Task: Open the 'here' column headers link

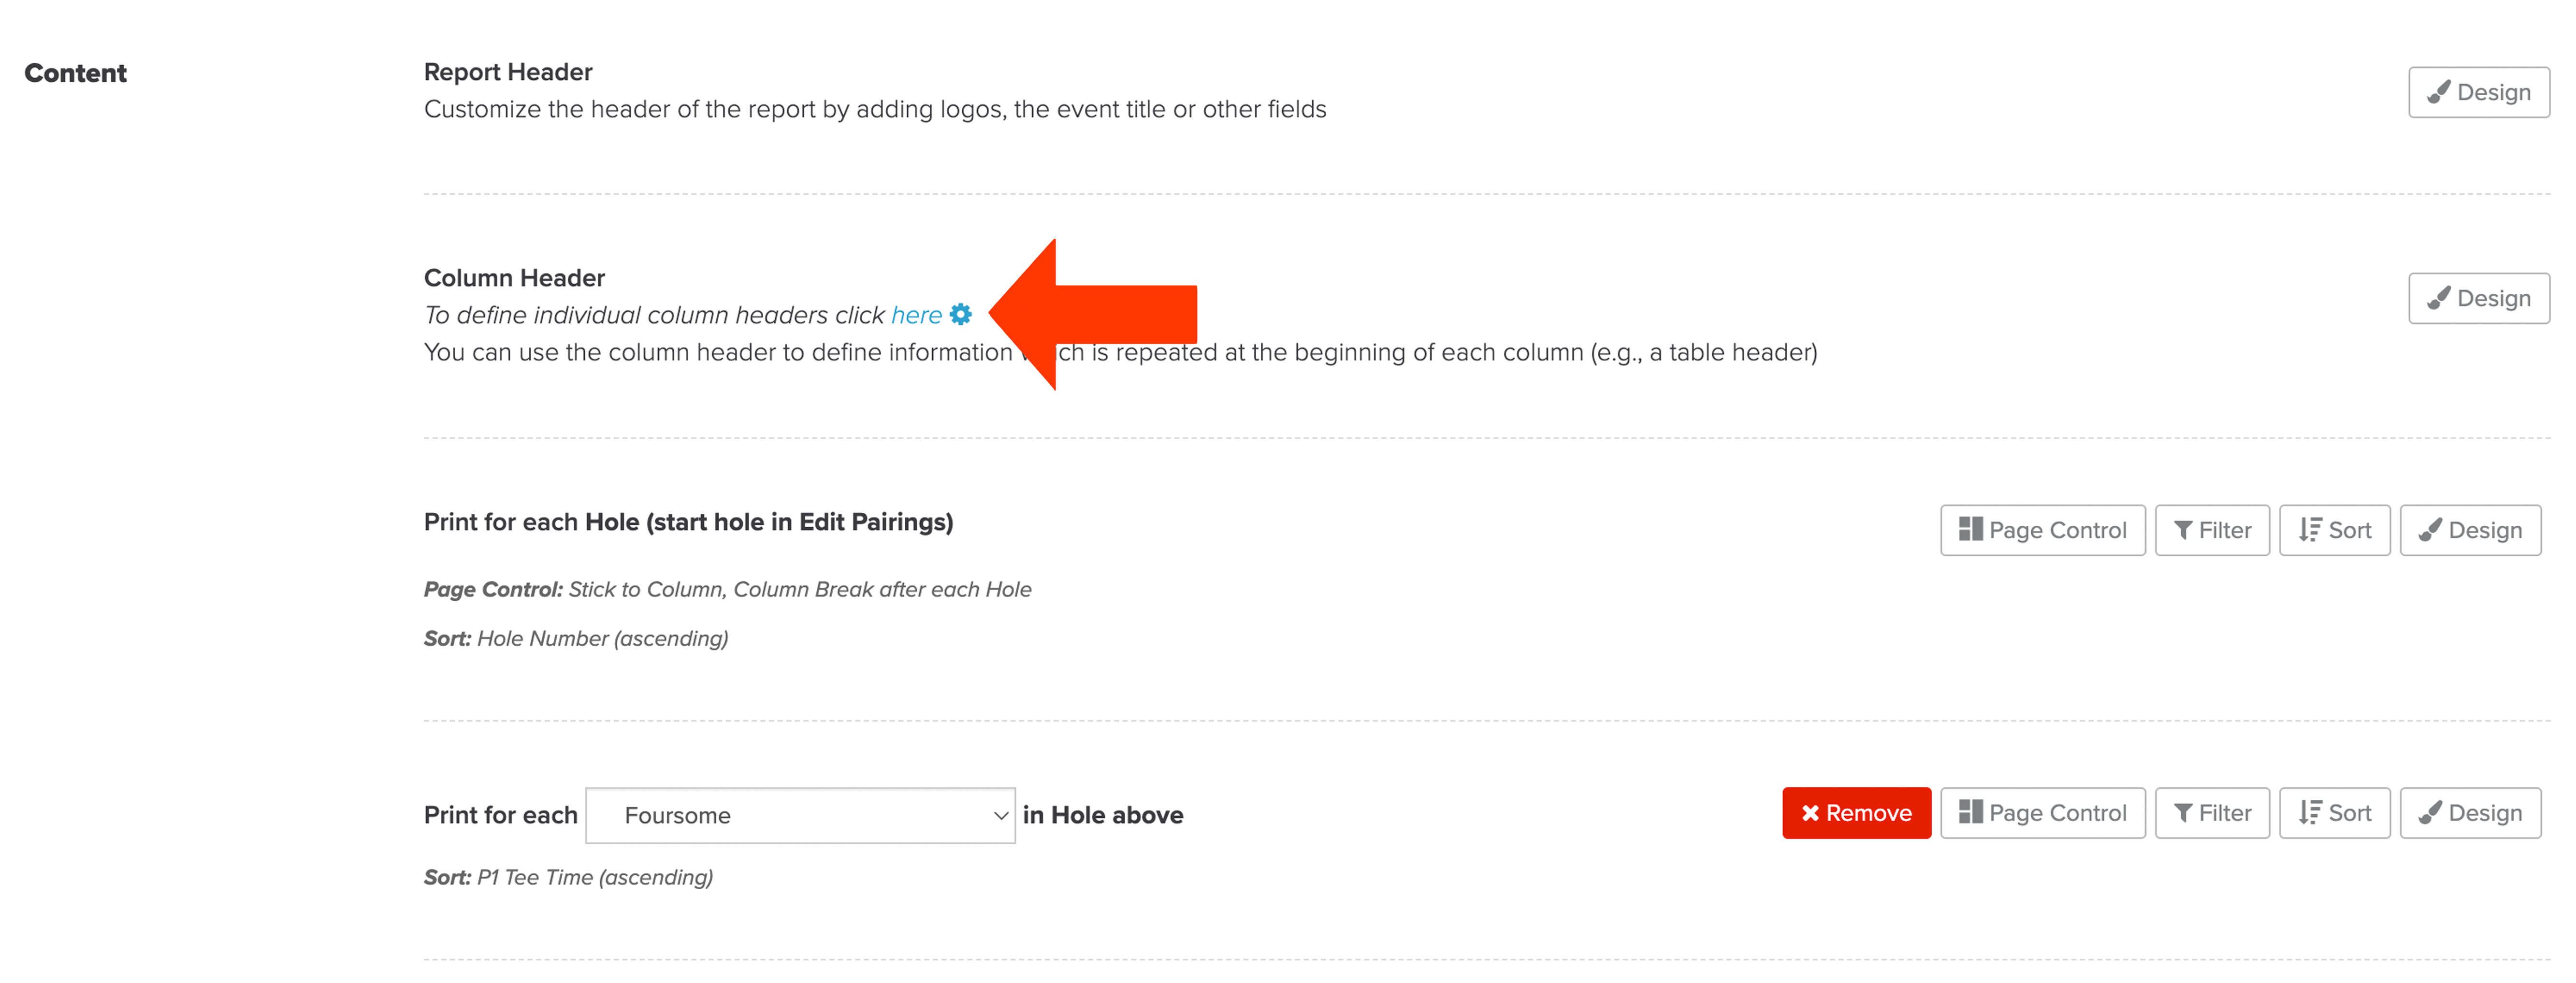Action: tap(916, 315)
